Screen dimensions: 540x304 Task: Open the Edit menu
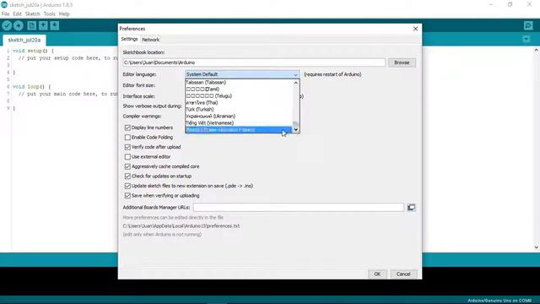tap(17, 14)
